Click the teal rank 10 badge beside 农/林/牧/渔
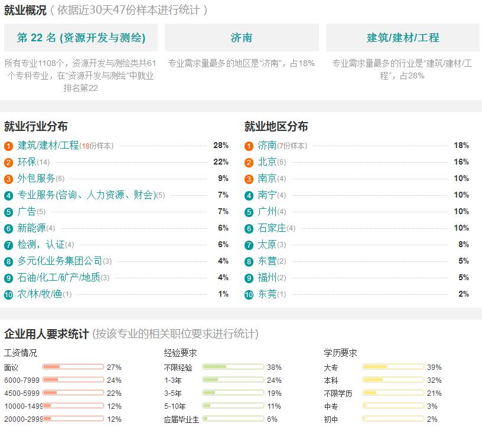 point(8,294)
